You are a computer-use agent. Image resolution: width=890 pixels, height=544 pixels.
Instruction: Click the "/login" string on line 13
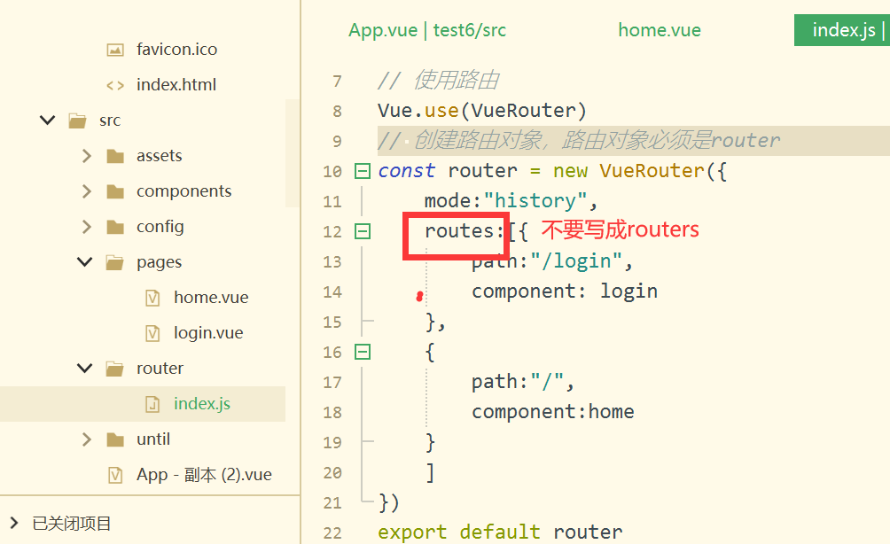(577, 261)
